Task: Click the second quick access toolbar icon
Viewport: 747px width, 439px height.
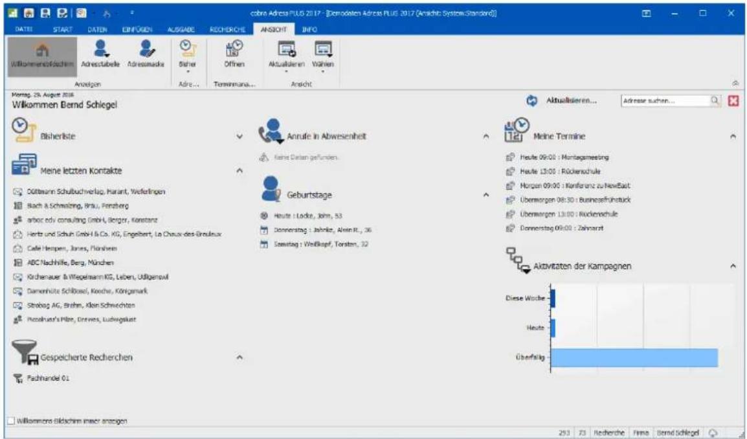Action: pos(28,14)
